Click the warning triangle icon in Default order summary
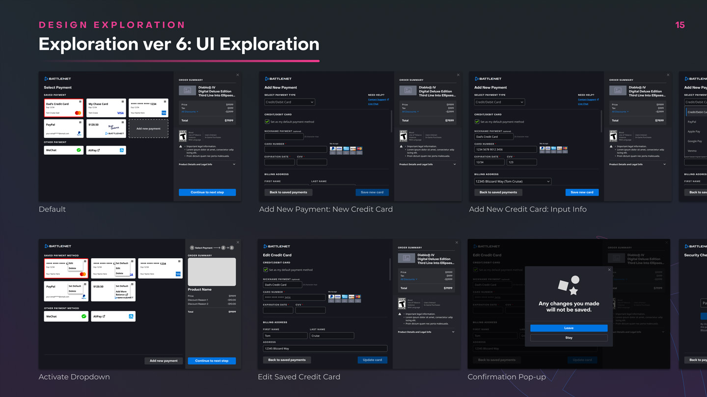The width and height of the screenshot is (707, 397). pyautogui.click(x=181, y=146)
